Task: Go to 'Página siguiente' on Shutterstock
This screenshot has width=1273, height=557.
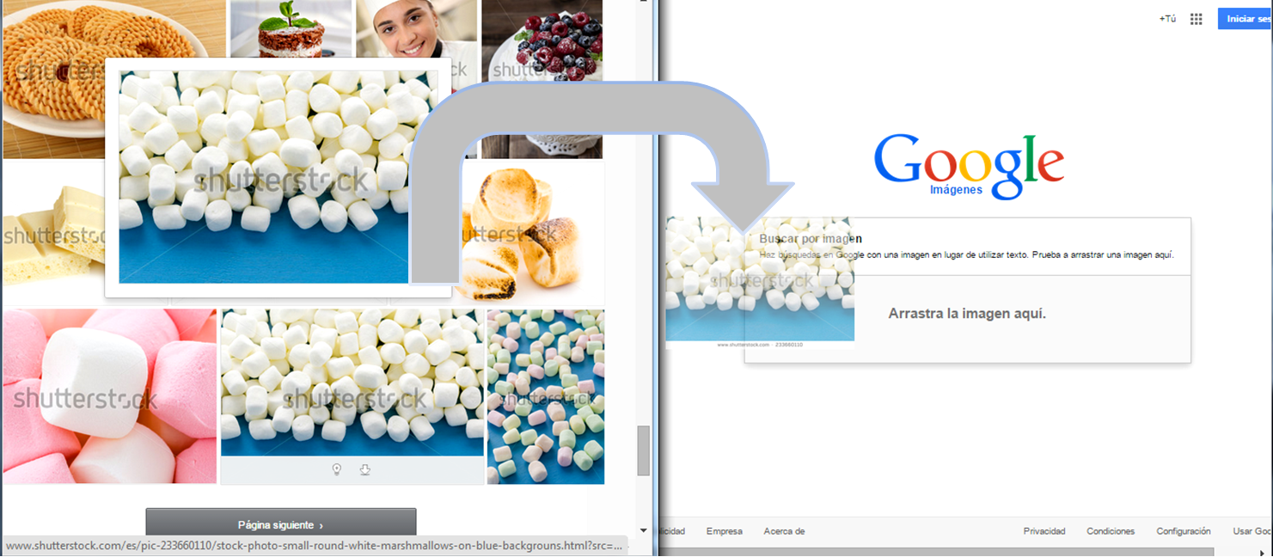Action: (x=281, y=524)
